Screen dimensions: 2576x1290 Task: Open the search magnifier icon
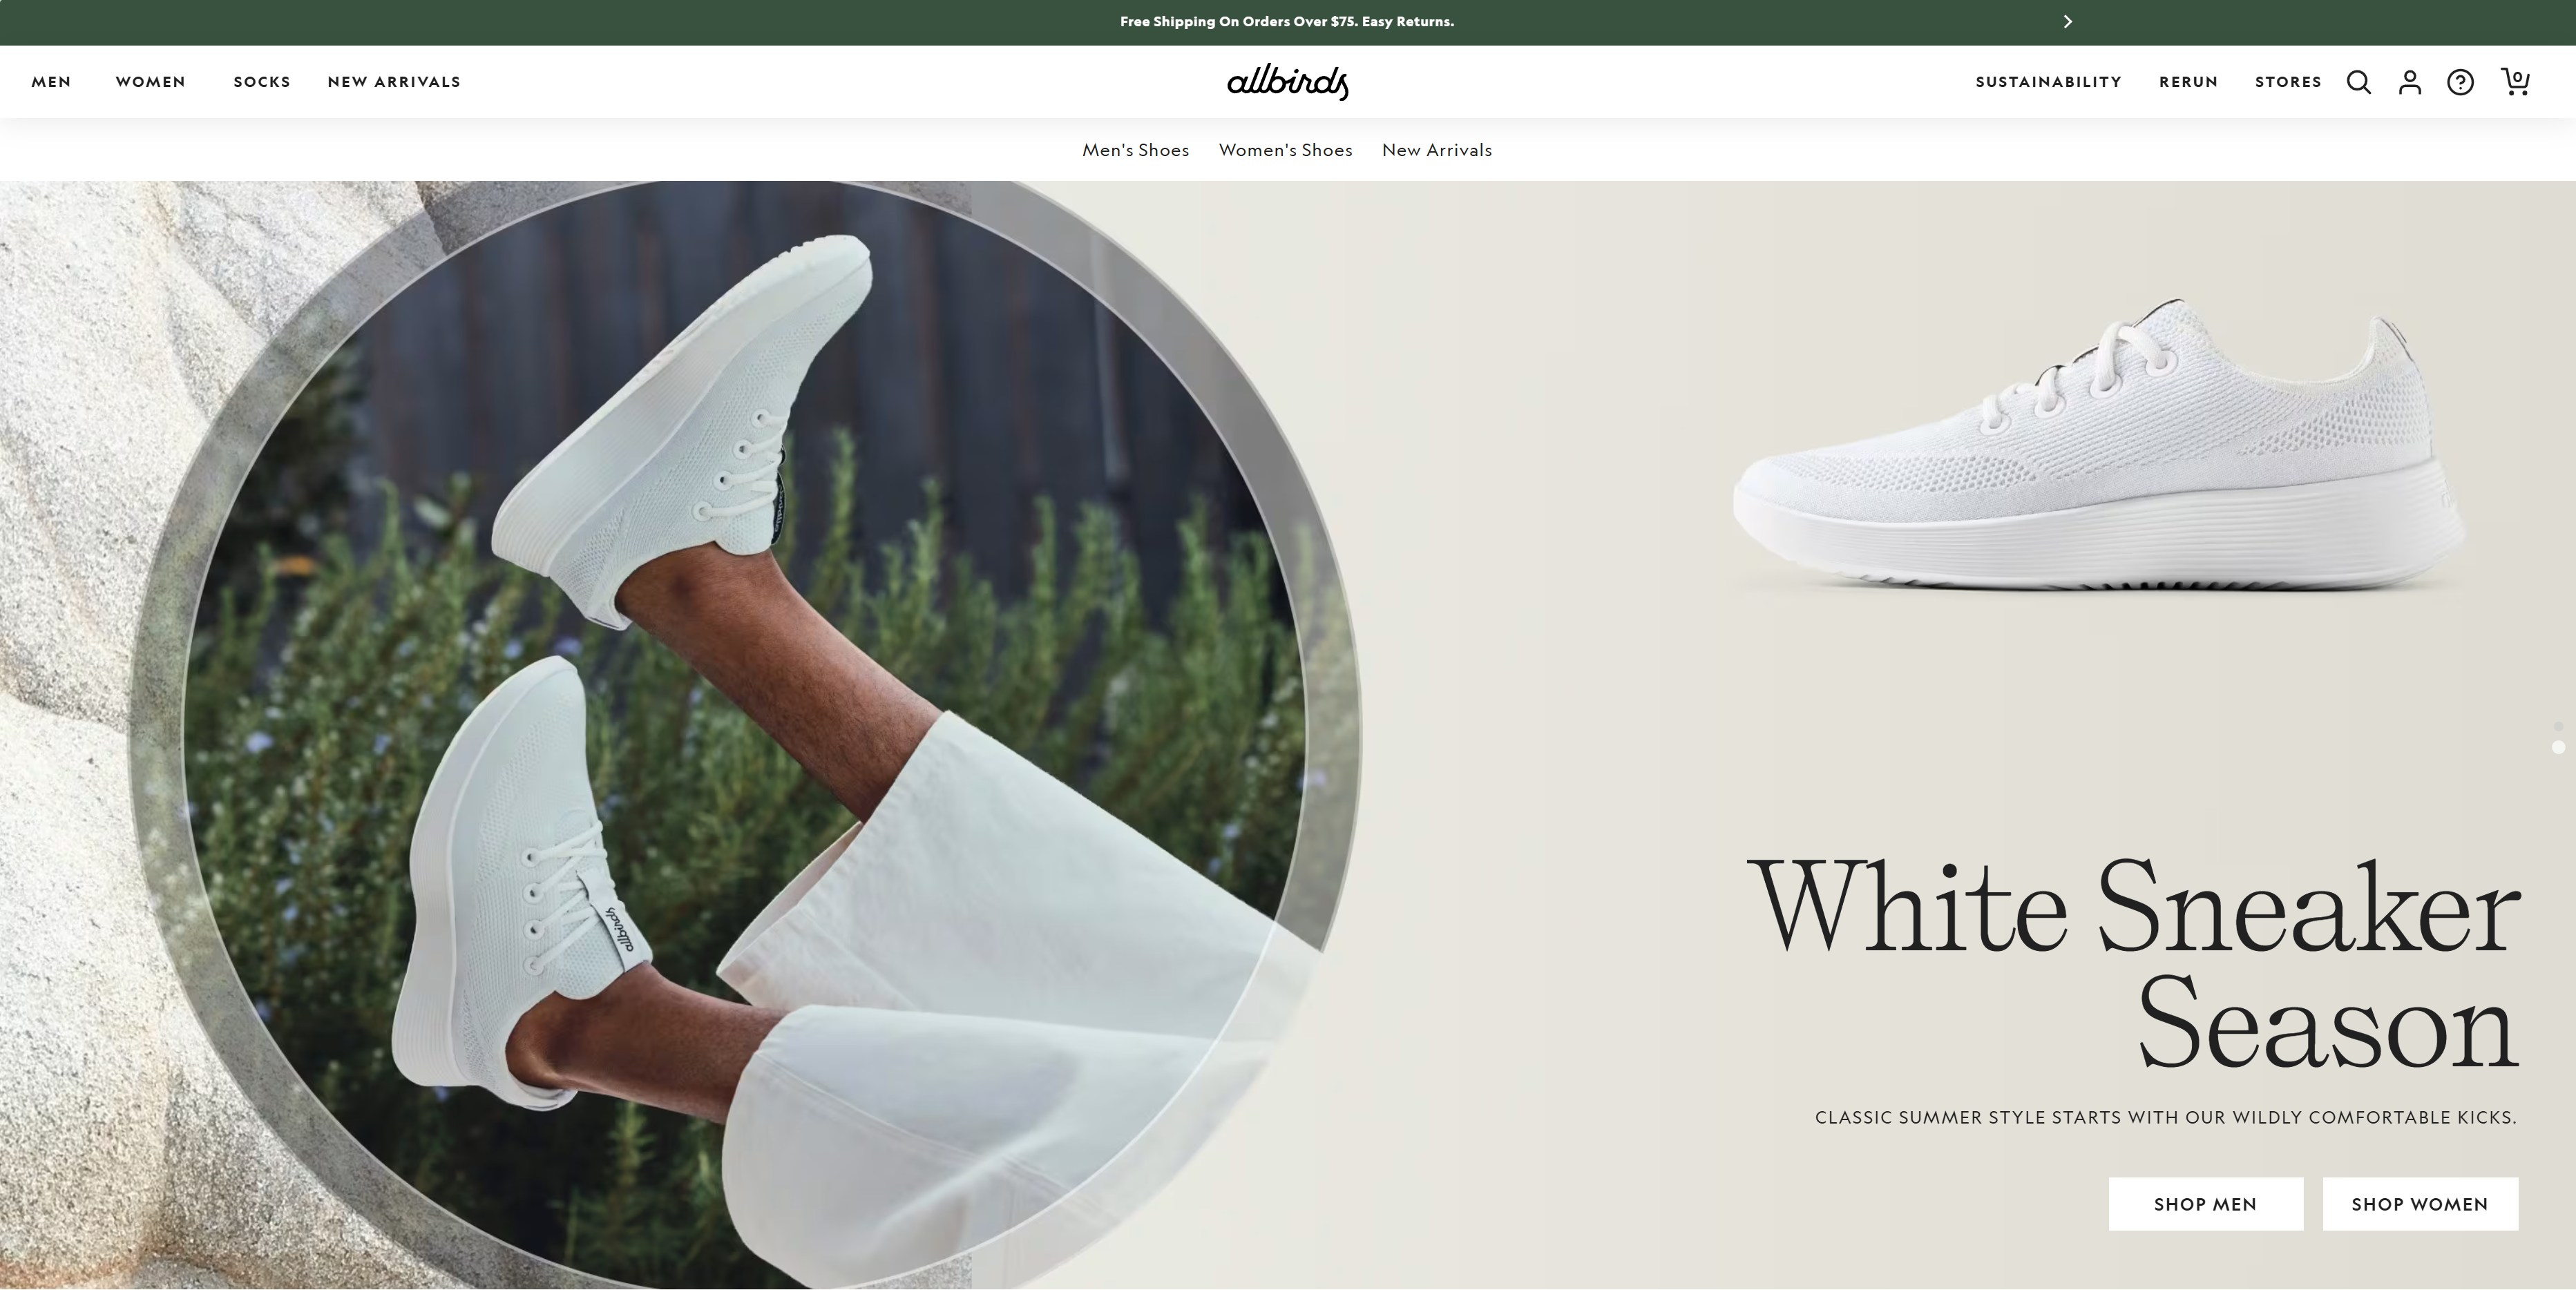coord(2359,82)
